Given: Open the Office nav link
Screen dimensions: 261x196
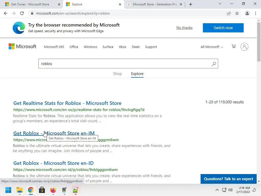Looking at the screenshot, I should pos(74,47).
